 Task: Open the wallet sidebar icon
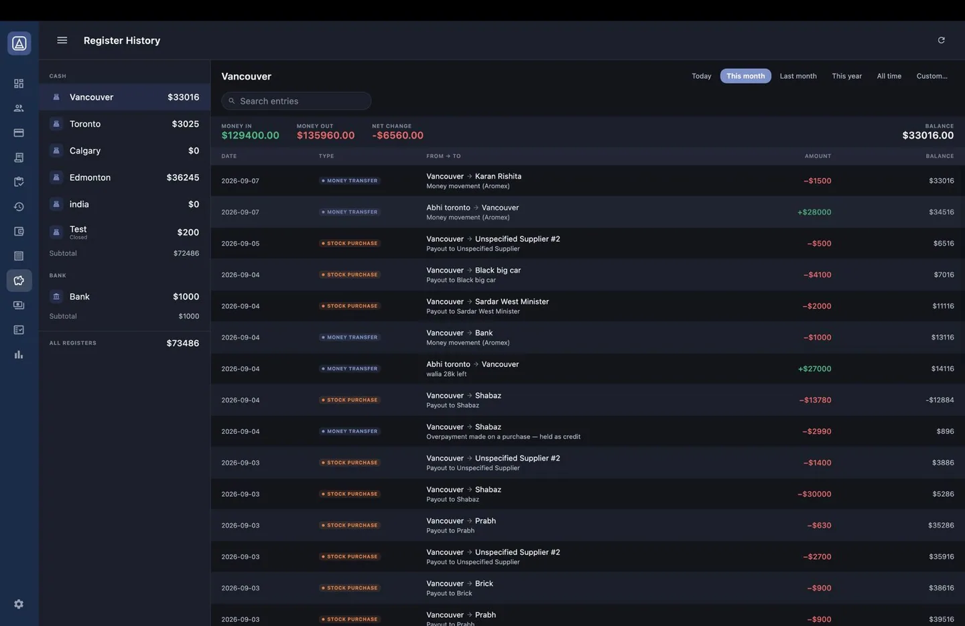[19, 231]
